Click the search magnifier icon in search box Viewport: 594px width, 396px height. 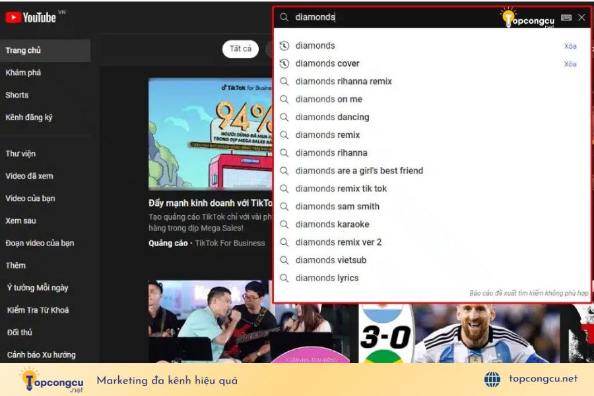pos(284,17)
